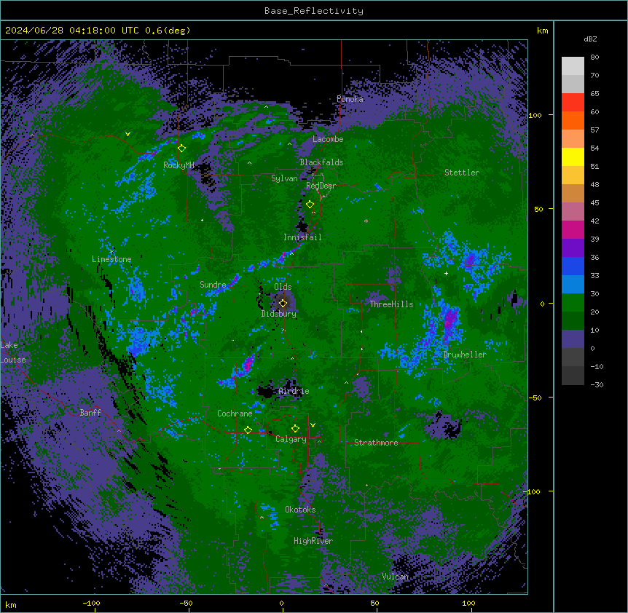The image size is (628, 613).
Task: Click the RedDeer city label
Action: click(321, 186)
